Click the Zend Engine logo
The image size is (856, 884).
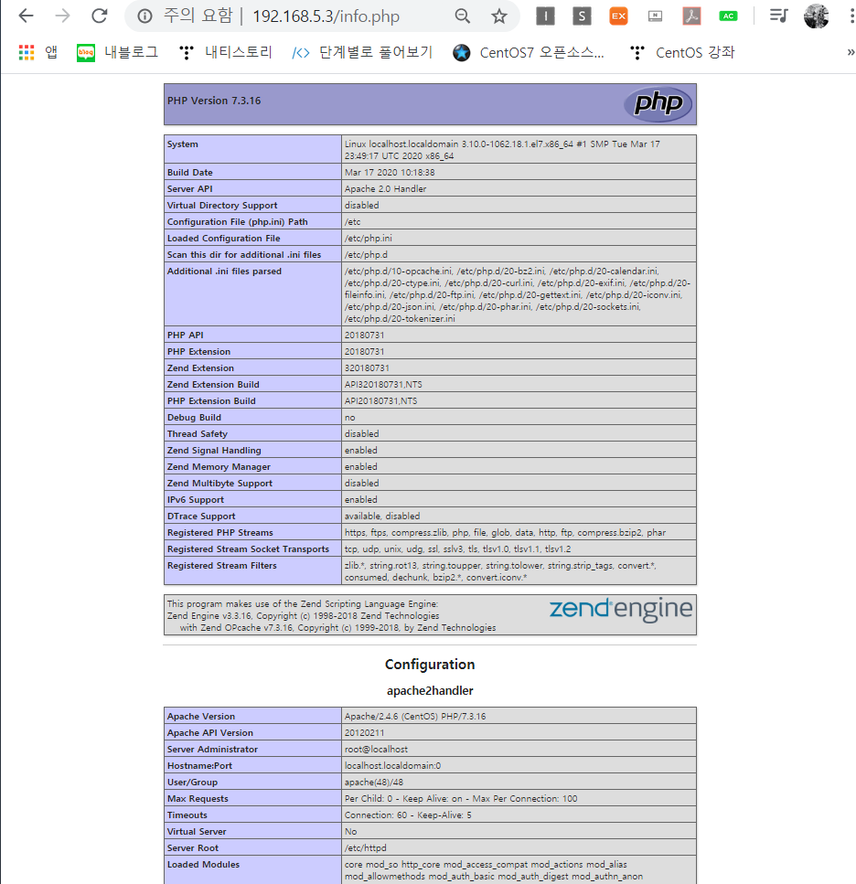620,610
